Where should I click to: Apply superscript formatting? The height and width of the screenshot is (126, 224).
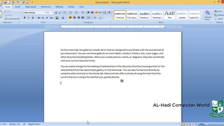[47, 18]
